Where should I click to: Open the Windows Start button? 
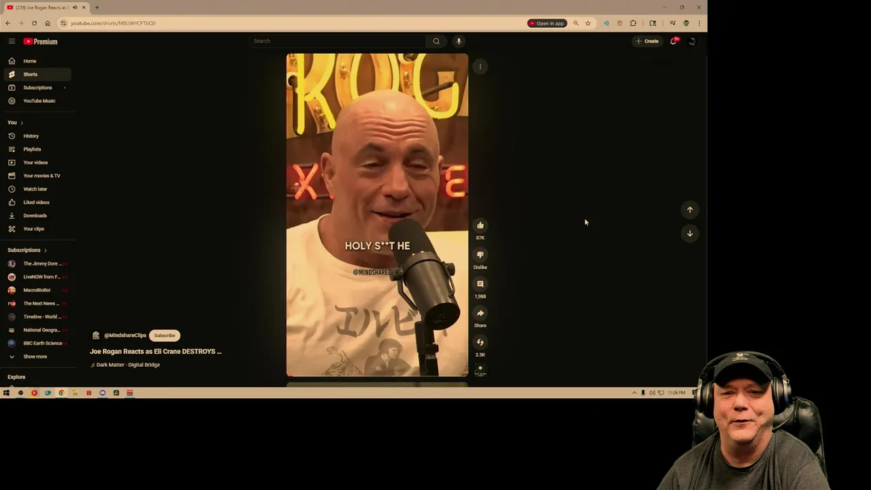[x=6, y=393]
